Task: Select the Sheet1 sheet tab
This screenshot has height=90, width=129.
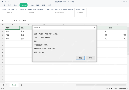Action: (14, 85)
